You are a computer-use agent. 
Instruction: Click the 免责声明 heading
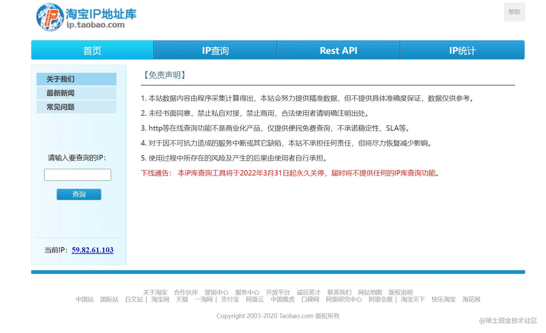pyautogui.click(x=165, y=75)
